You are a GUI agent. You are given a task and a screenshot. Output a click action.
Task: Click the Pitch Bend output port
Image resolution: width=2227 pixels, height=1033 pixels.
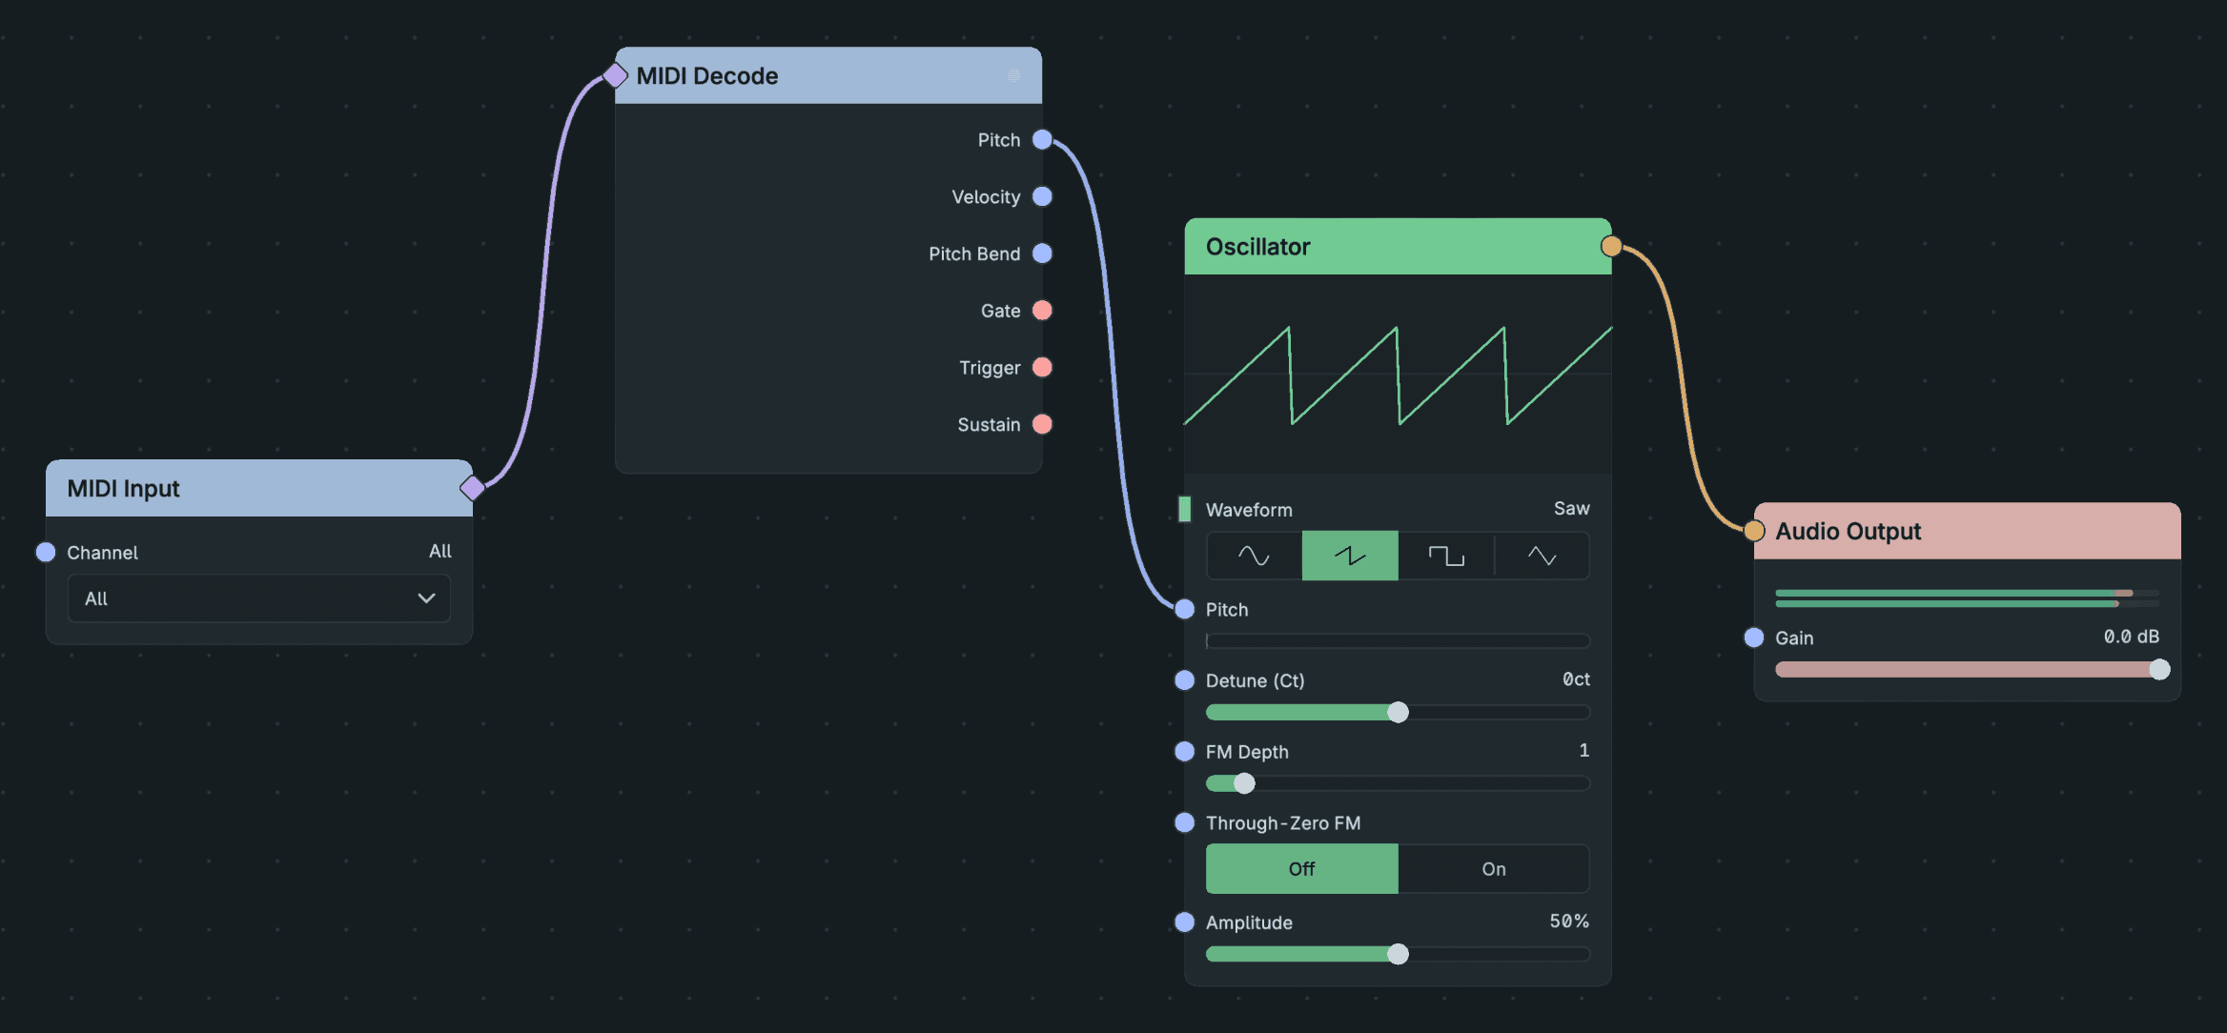1042,253
